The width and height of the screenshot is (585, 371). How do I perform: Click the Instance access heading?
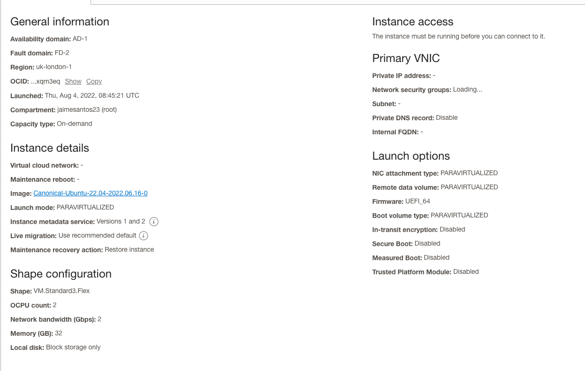(413, 22)
